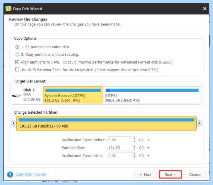Click the 'Change Selected Partition:' group label
The image size is (213, 185).
click(36, 112)
